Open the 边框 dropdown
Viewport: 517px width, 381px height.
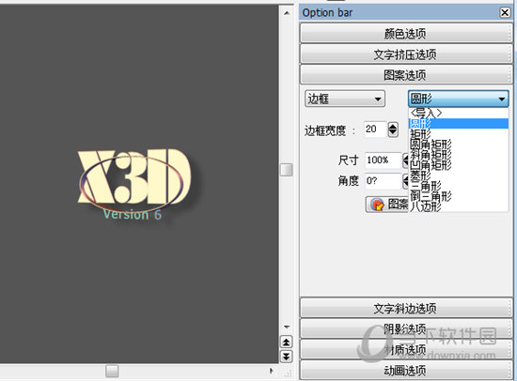pyautogui.click(x=345, y=99)
